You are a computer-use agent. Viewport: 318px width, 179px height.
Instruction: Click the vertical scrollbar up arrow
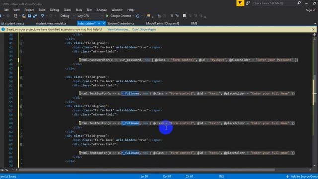tap(315, 39)
